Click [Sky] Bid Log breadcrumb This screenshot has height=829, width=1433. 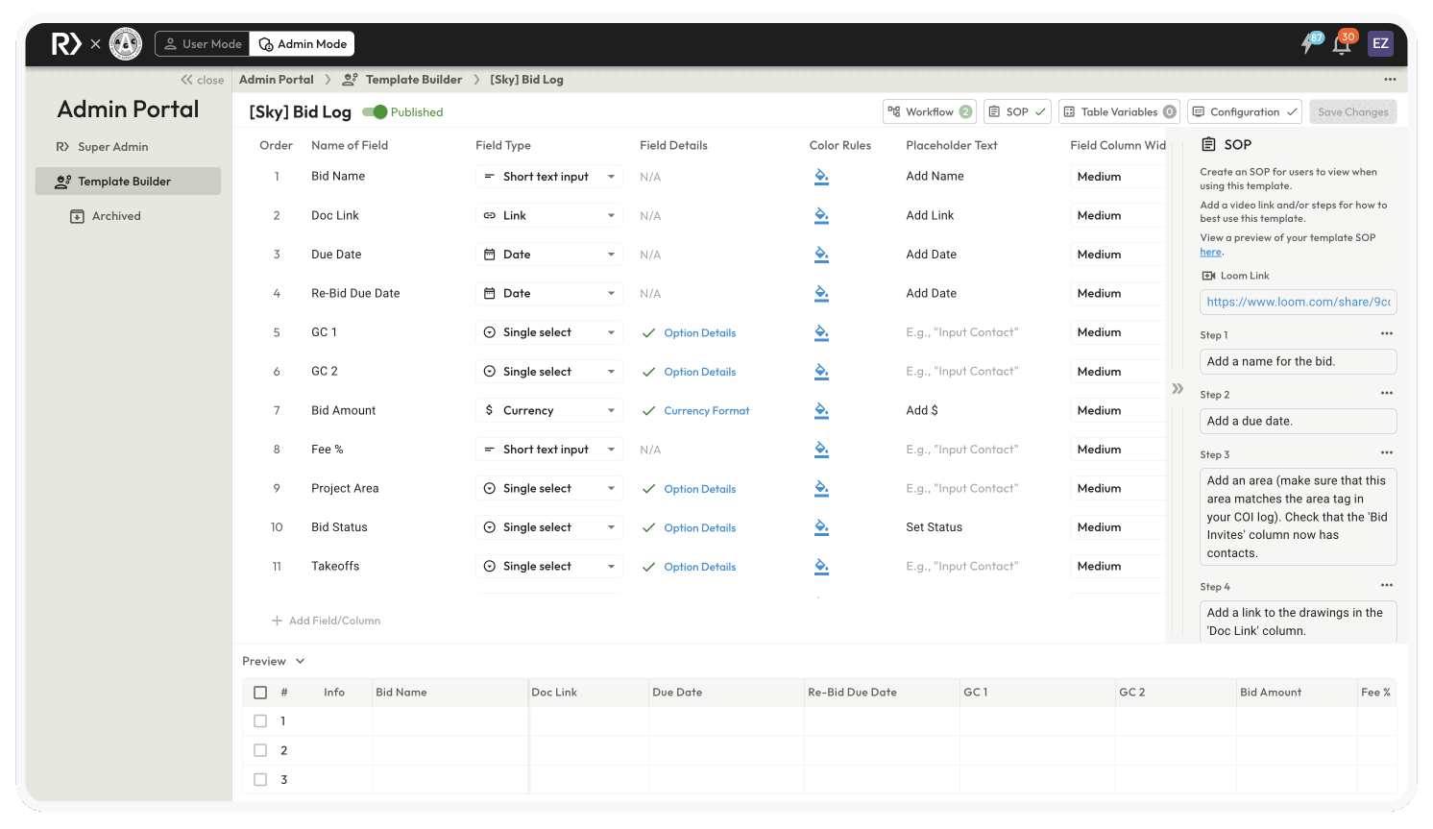[x=526, y=80]
